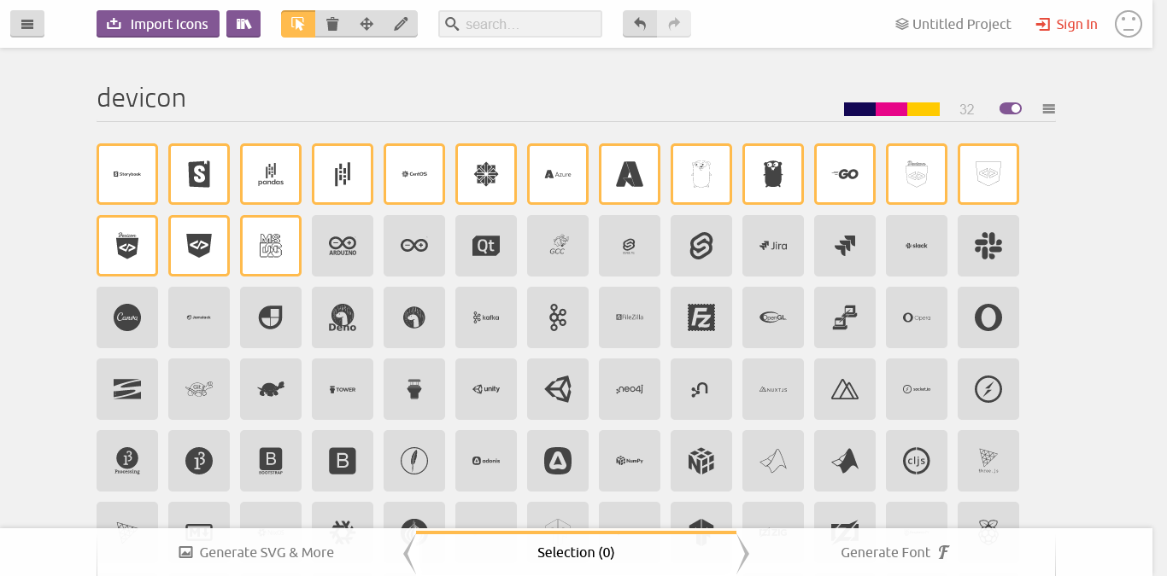Select the socket.io lightning circle icon

988,389
